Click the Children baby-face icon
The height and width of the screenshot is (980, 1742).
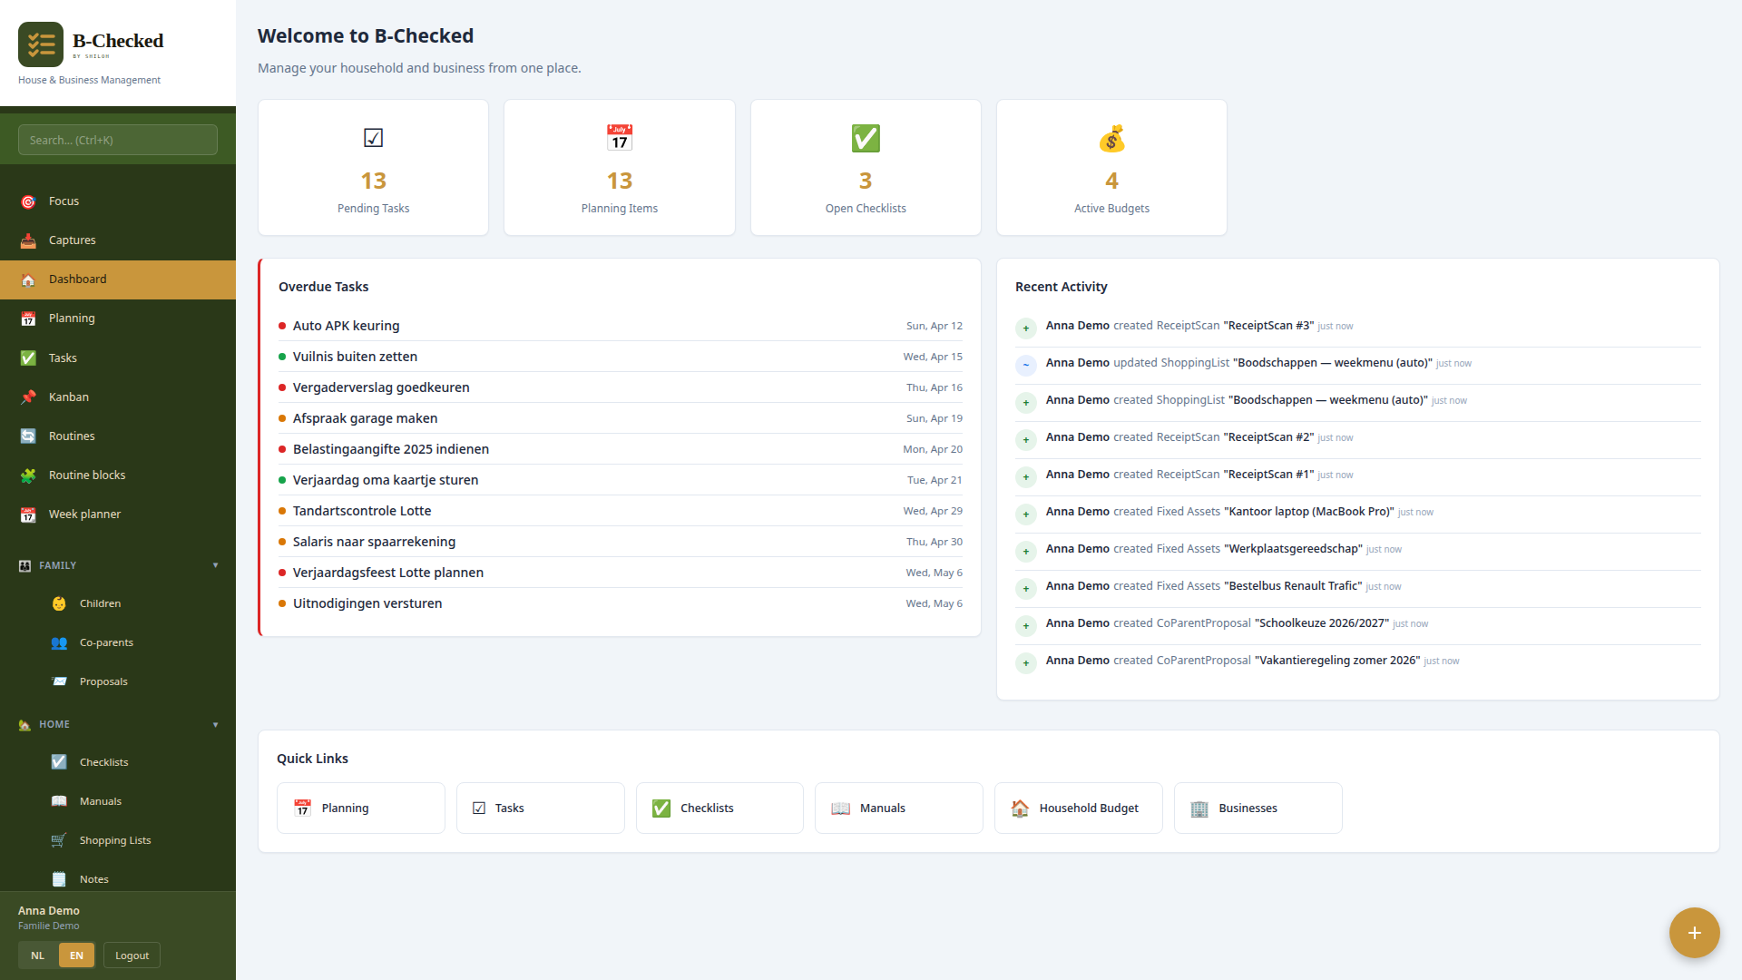[x=59, y=603]
